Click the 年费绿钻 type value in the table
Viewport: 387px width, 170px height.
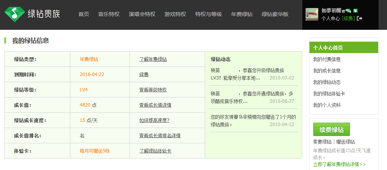pyautogui.click(x=89, y=59)
